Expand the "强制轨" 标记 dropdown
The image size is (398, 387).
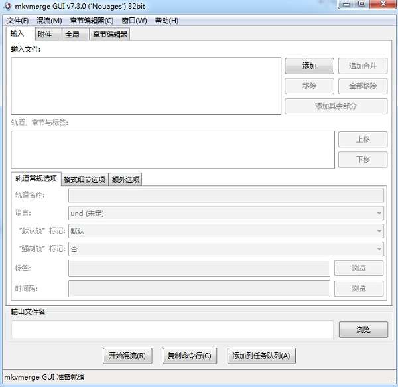point(226,249)
